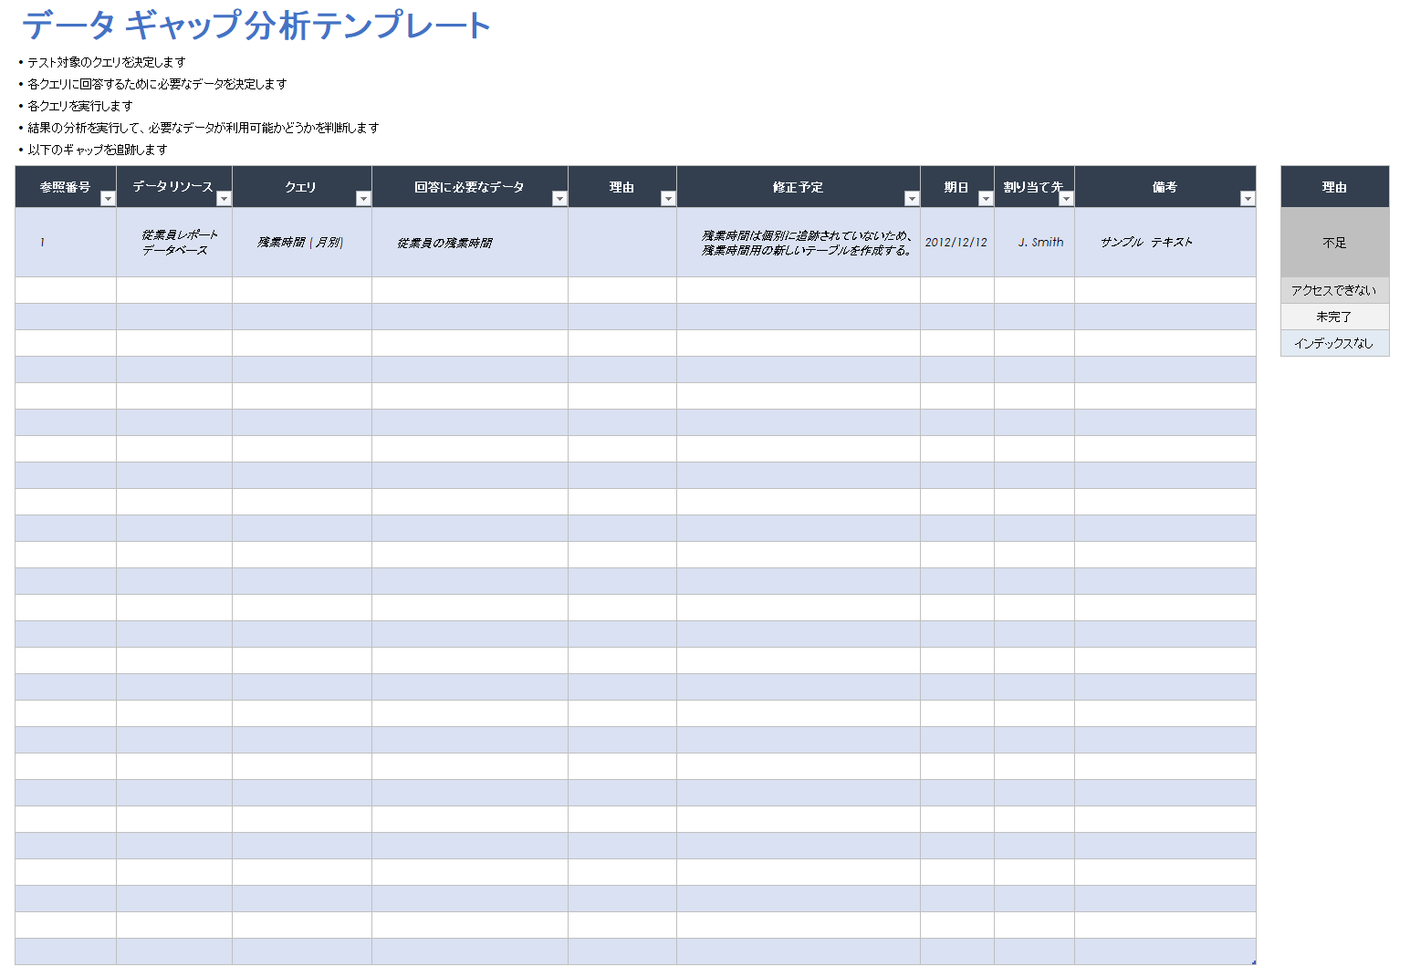The image size is (1410, 977).
Task: Open the table's 理由 column filter dropdown
Action: pyautogui.click(x=668, y=199)
